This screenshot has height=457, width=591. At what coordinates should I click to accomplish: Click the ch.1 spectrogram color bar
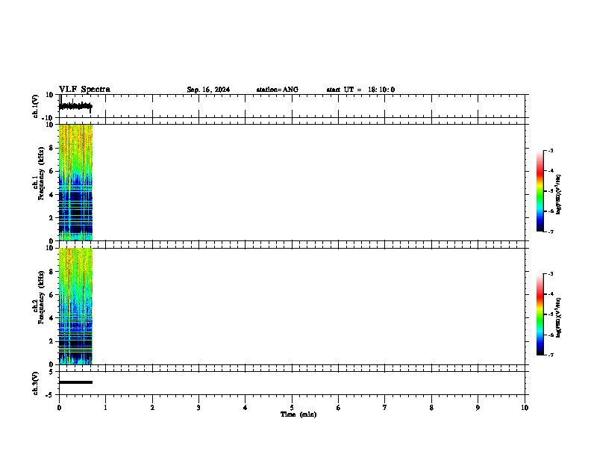click(540, 191)
